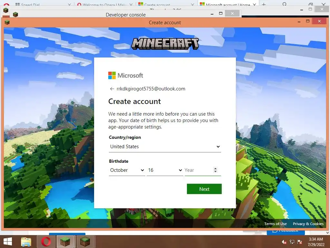Click the Country/region label
Image resolution: width=330 pixels, height=248 pixels.
tap(125, 137)
